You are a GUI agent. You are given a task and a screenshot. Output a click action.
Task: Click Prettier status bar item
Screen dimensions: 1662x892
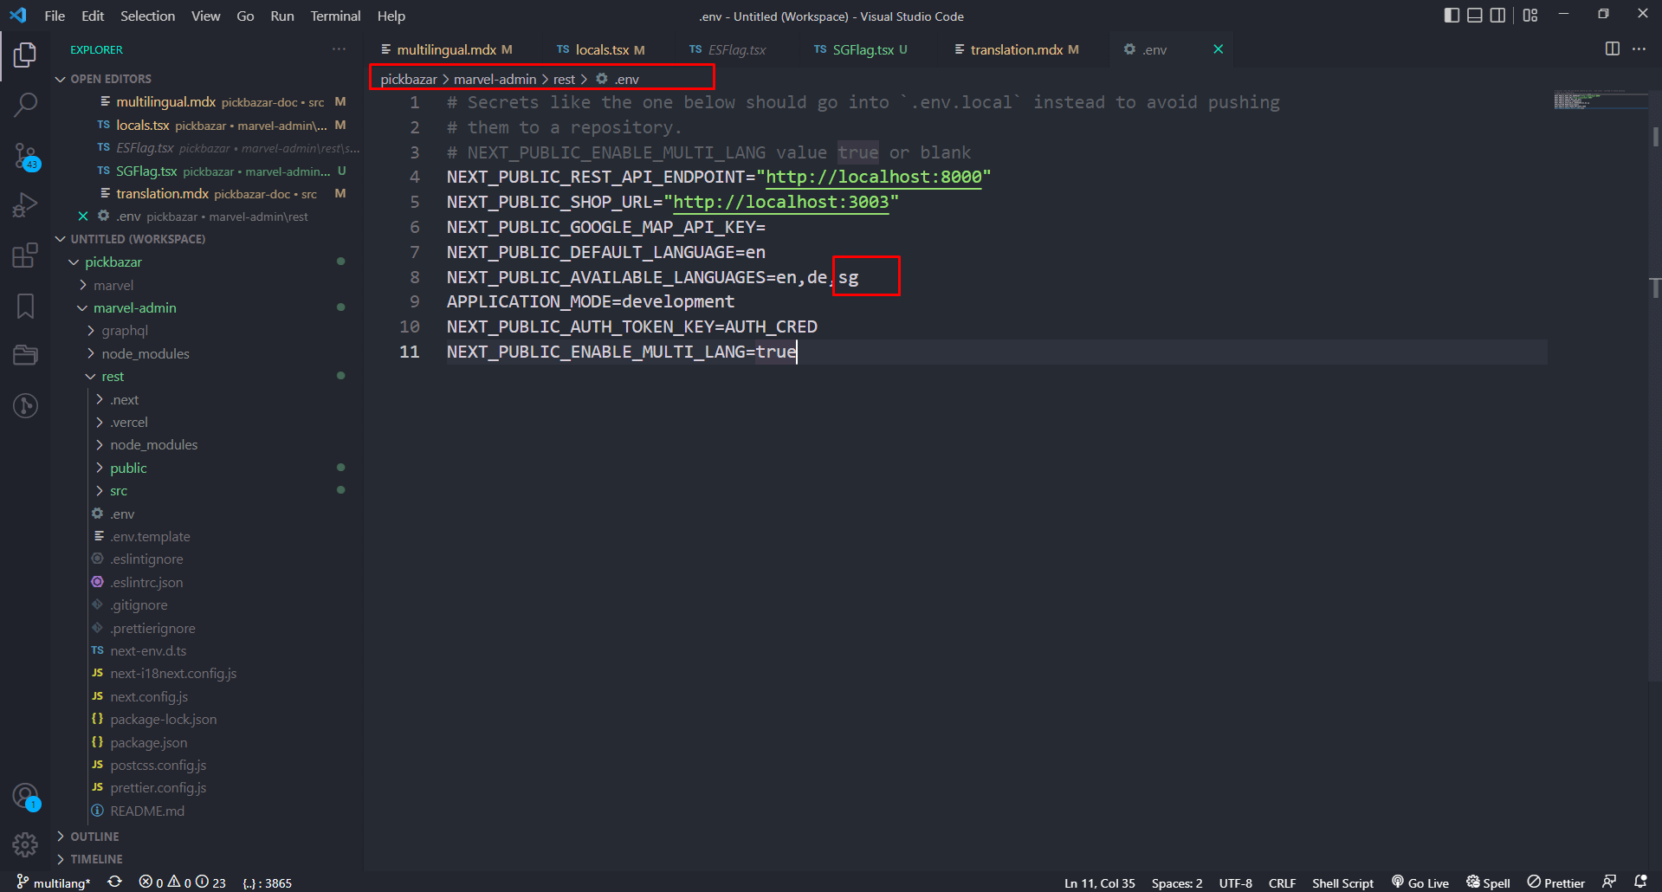[1555, 882]
